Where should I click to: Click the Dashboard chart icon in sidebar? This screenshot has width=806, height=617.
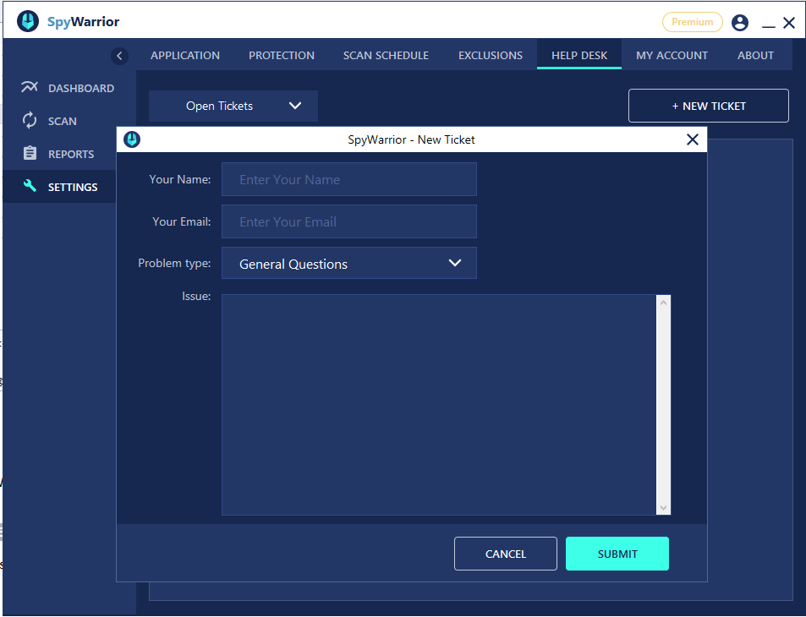(x=30, y=88)
